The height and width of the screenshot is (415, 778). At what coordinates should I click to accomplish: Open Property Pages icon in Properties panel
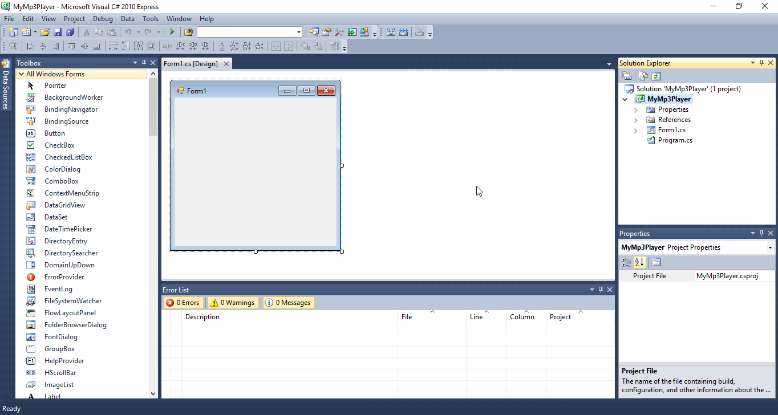[x=656, y=262]
